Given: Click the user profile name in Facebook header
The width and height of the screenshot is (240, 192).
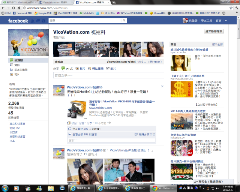Looking at the screenshot, I should (193, 21).
